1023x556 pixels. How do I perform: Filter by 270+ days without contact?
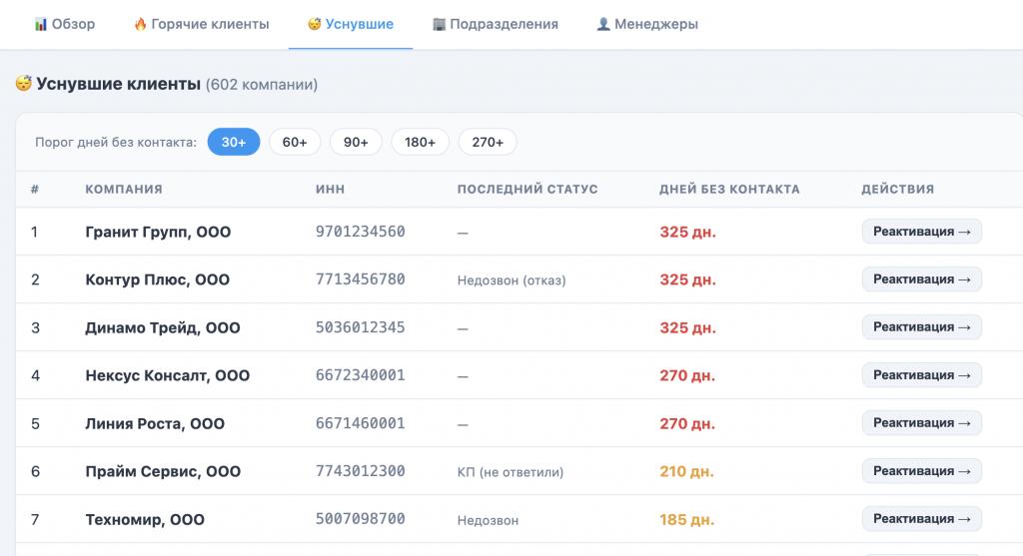tap(488, 142)
